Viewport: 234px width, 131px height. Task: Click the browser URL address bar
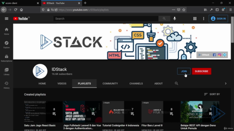tap(113, 10)
